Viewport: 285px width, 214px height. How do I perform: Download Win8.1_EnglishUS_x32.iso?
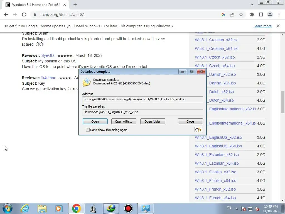pyautogui.click(x=218, y=137)
